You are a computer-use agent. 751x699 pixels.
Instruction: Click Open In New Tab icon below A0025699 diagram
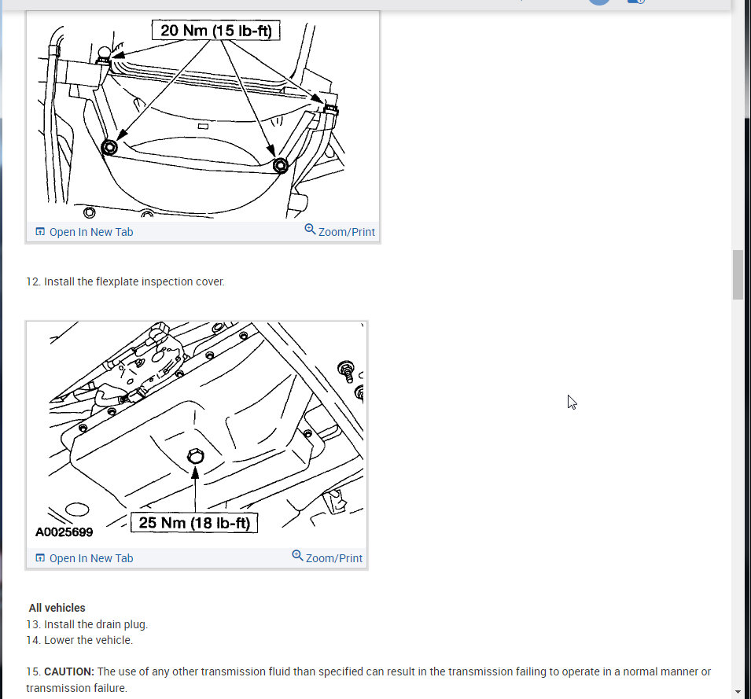[x=40, y=557]
